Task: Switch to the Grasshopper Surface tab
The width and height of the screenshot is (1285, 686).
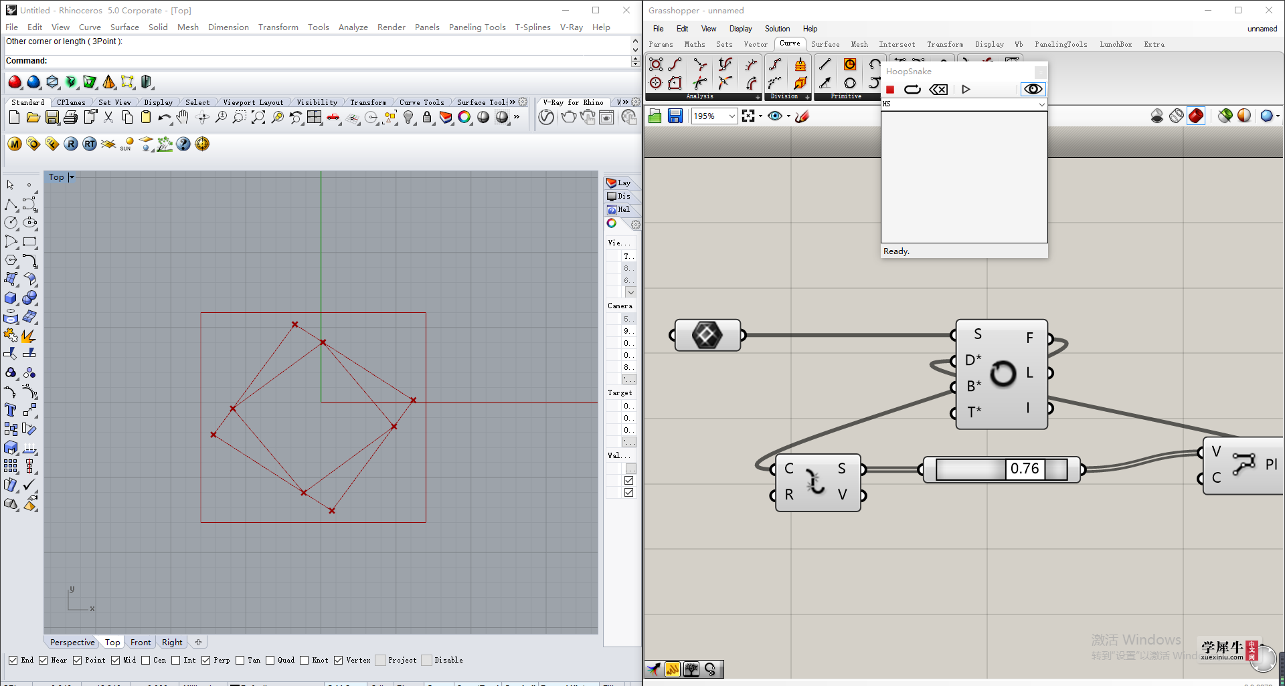Action: (x=825, y=45)
